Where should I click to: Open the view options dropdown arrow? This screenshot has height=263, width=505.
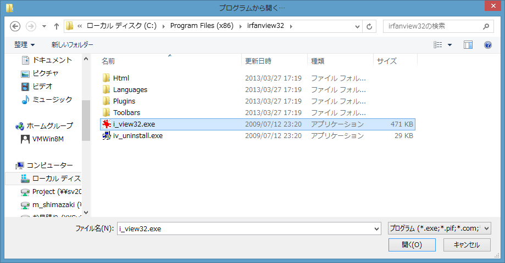(449, 44)
